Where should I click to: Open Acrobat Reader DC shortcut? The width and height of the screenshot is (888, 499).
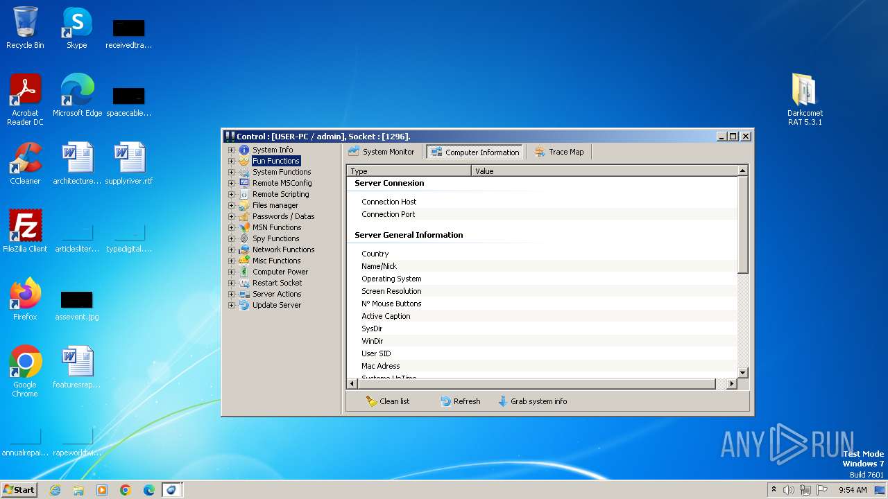pyautogui.click(x=25, y=99)
